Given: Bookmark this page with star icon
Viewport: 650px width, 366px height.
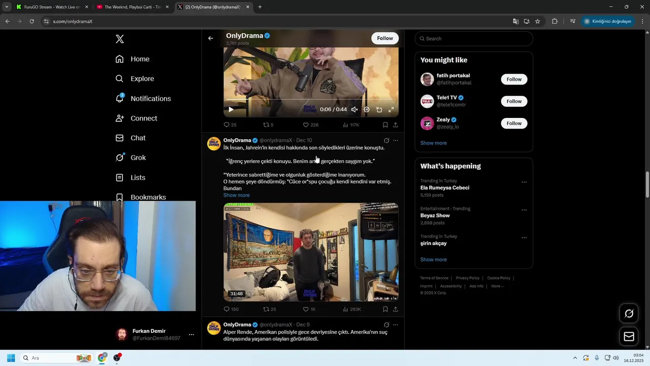Looking at the screenshot, I should click(x=537, y=21).
